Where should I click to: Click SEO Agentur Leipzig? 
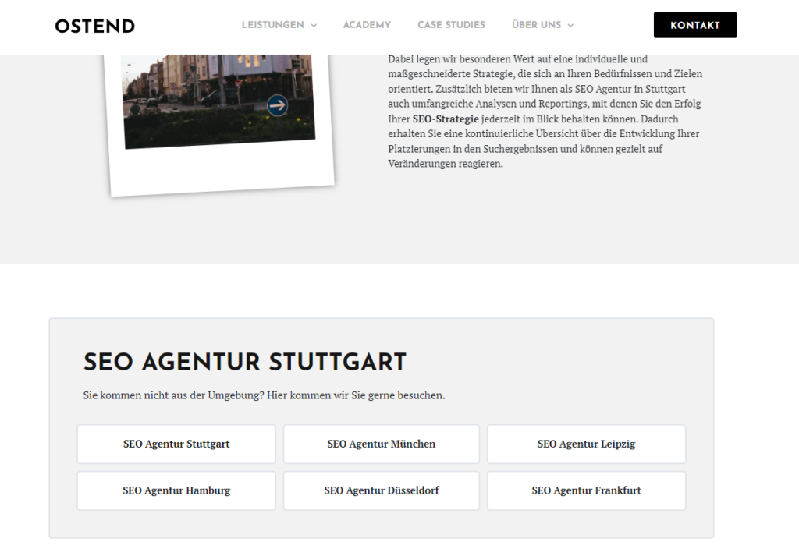pyautogui.click(x=586, y=443)
